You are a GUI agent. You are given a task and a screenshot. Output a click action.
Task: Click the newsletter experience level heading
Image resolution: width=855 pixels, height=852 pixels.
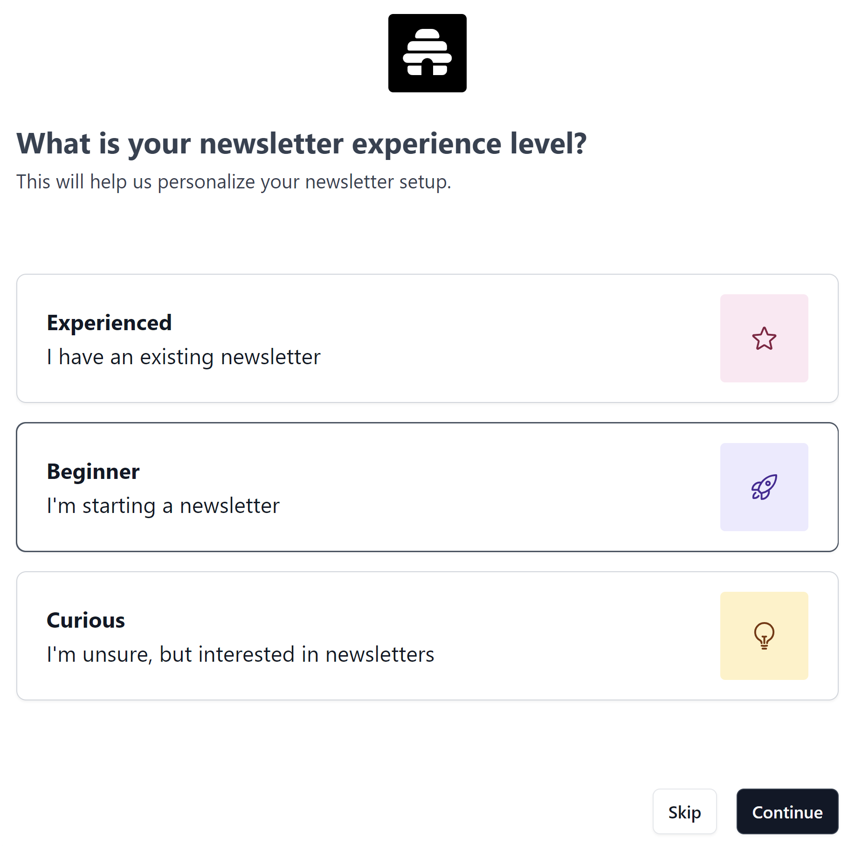tap(301, 143)
